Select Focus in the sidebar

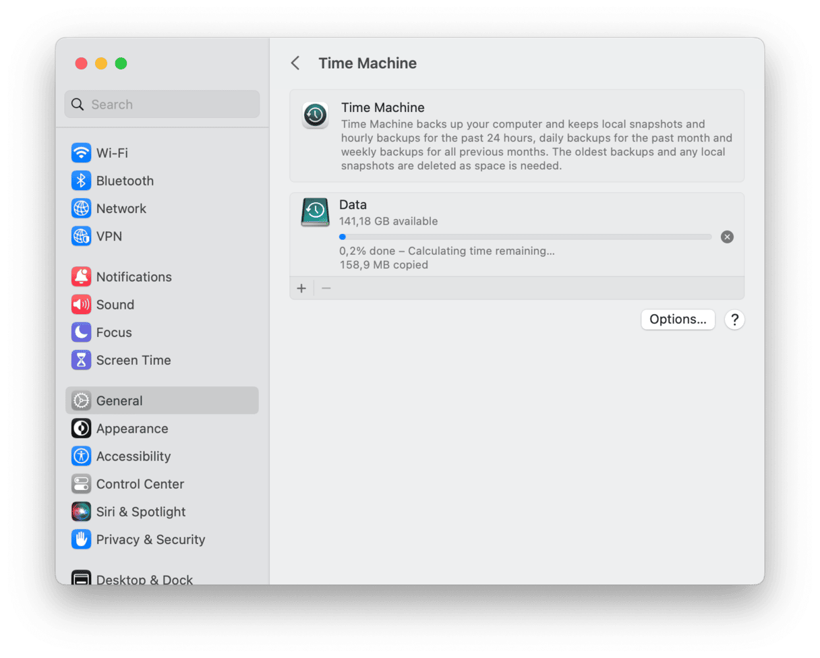click(162, 332)
